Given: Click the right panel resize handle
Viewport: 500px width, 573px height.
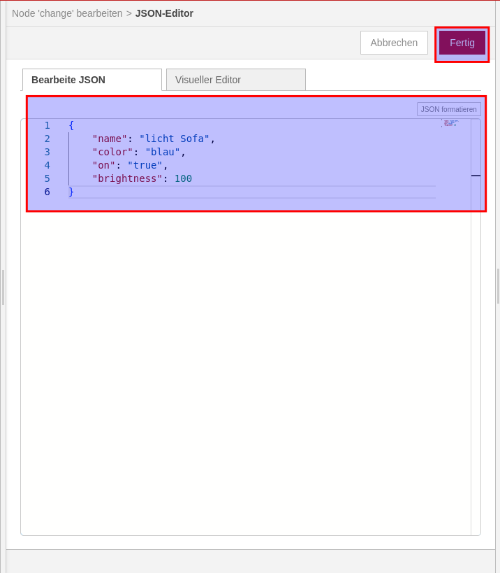Looking at the screenshot, I should click(x=497, y=285).
